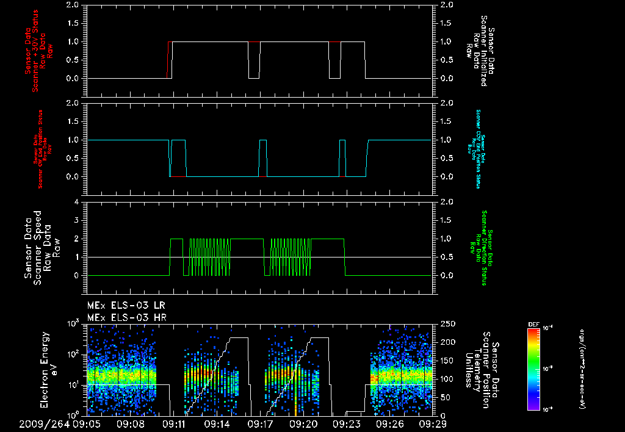
Task: Click the DEF color scale bar
Action: pyautogui.click(x=533, y=369)
